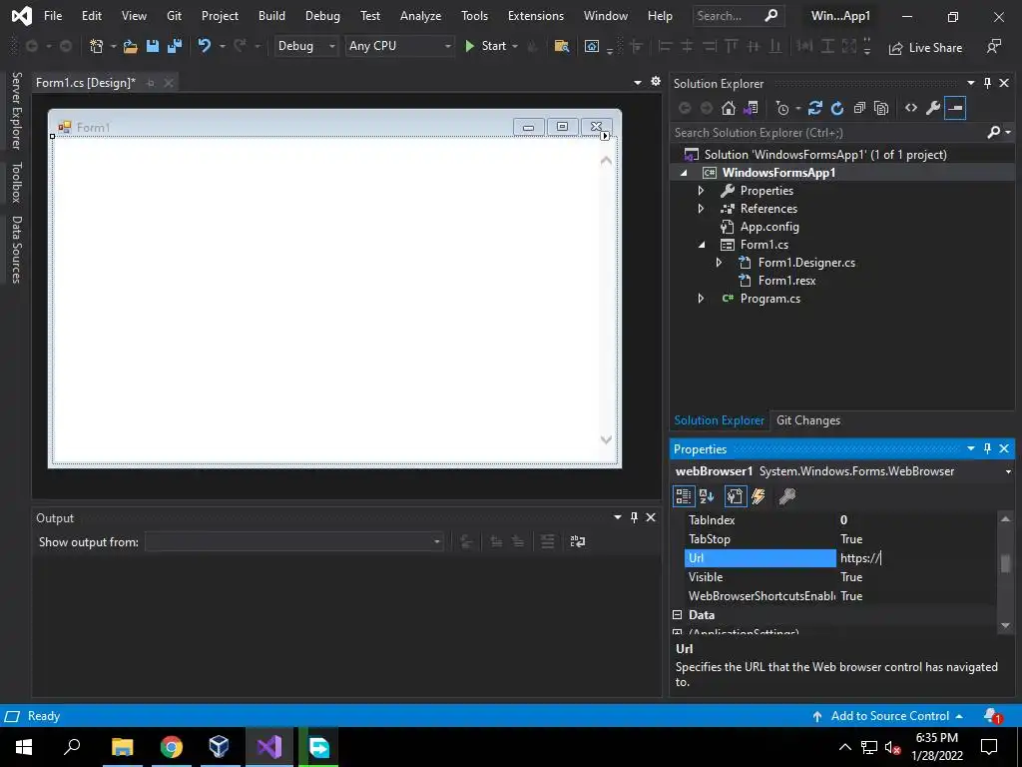
Task: Click the Open File folder icon
Action: click(x=131, y=46)
